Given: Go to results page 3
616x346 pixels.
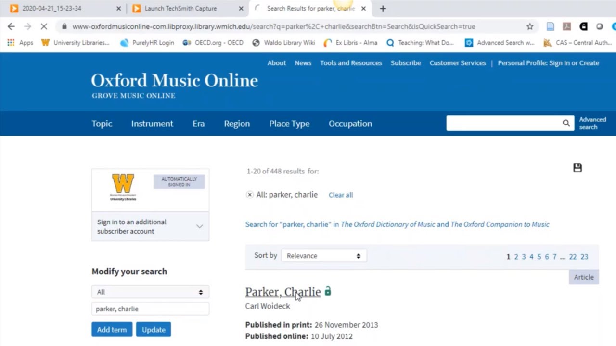Looking at the screenshot, I should (x=524, y=257).
